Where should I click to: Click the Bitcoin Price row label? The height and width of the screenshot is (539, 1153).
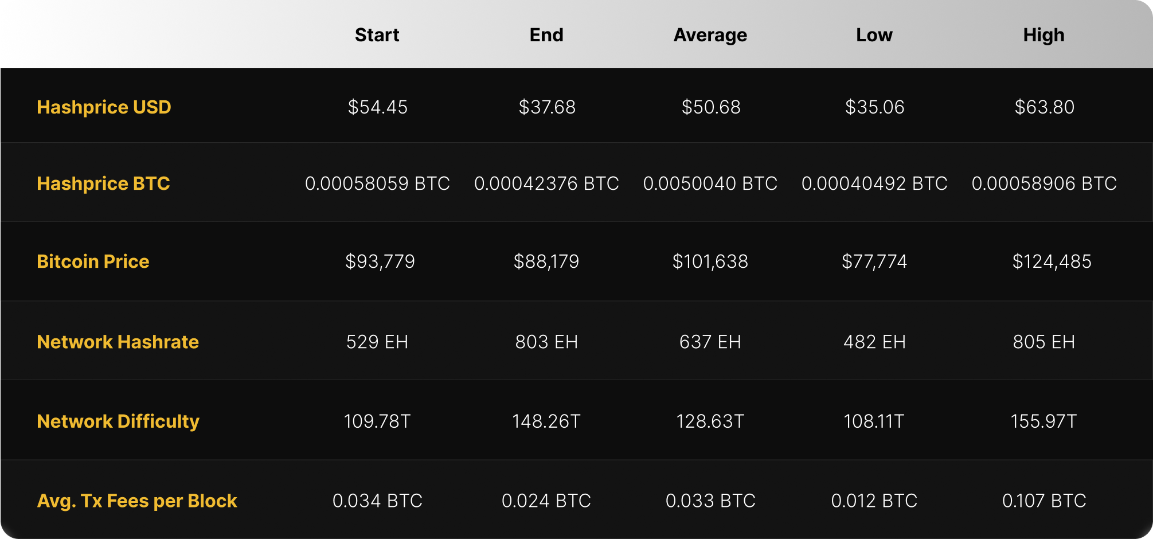click(93, 261)
